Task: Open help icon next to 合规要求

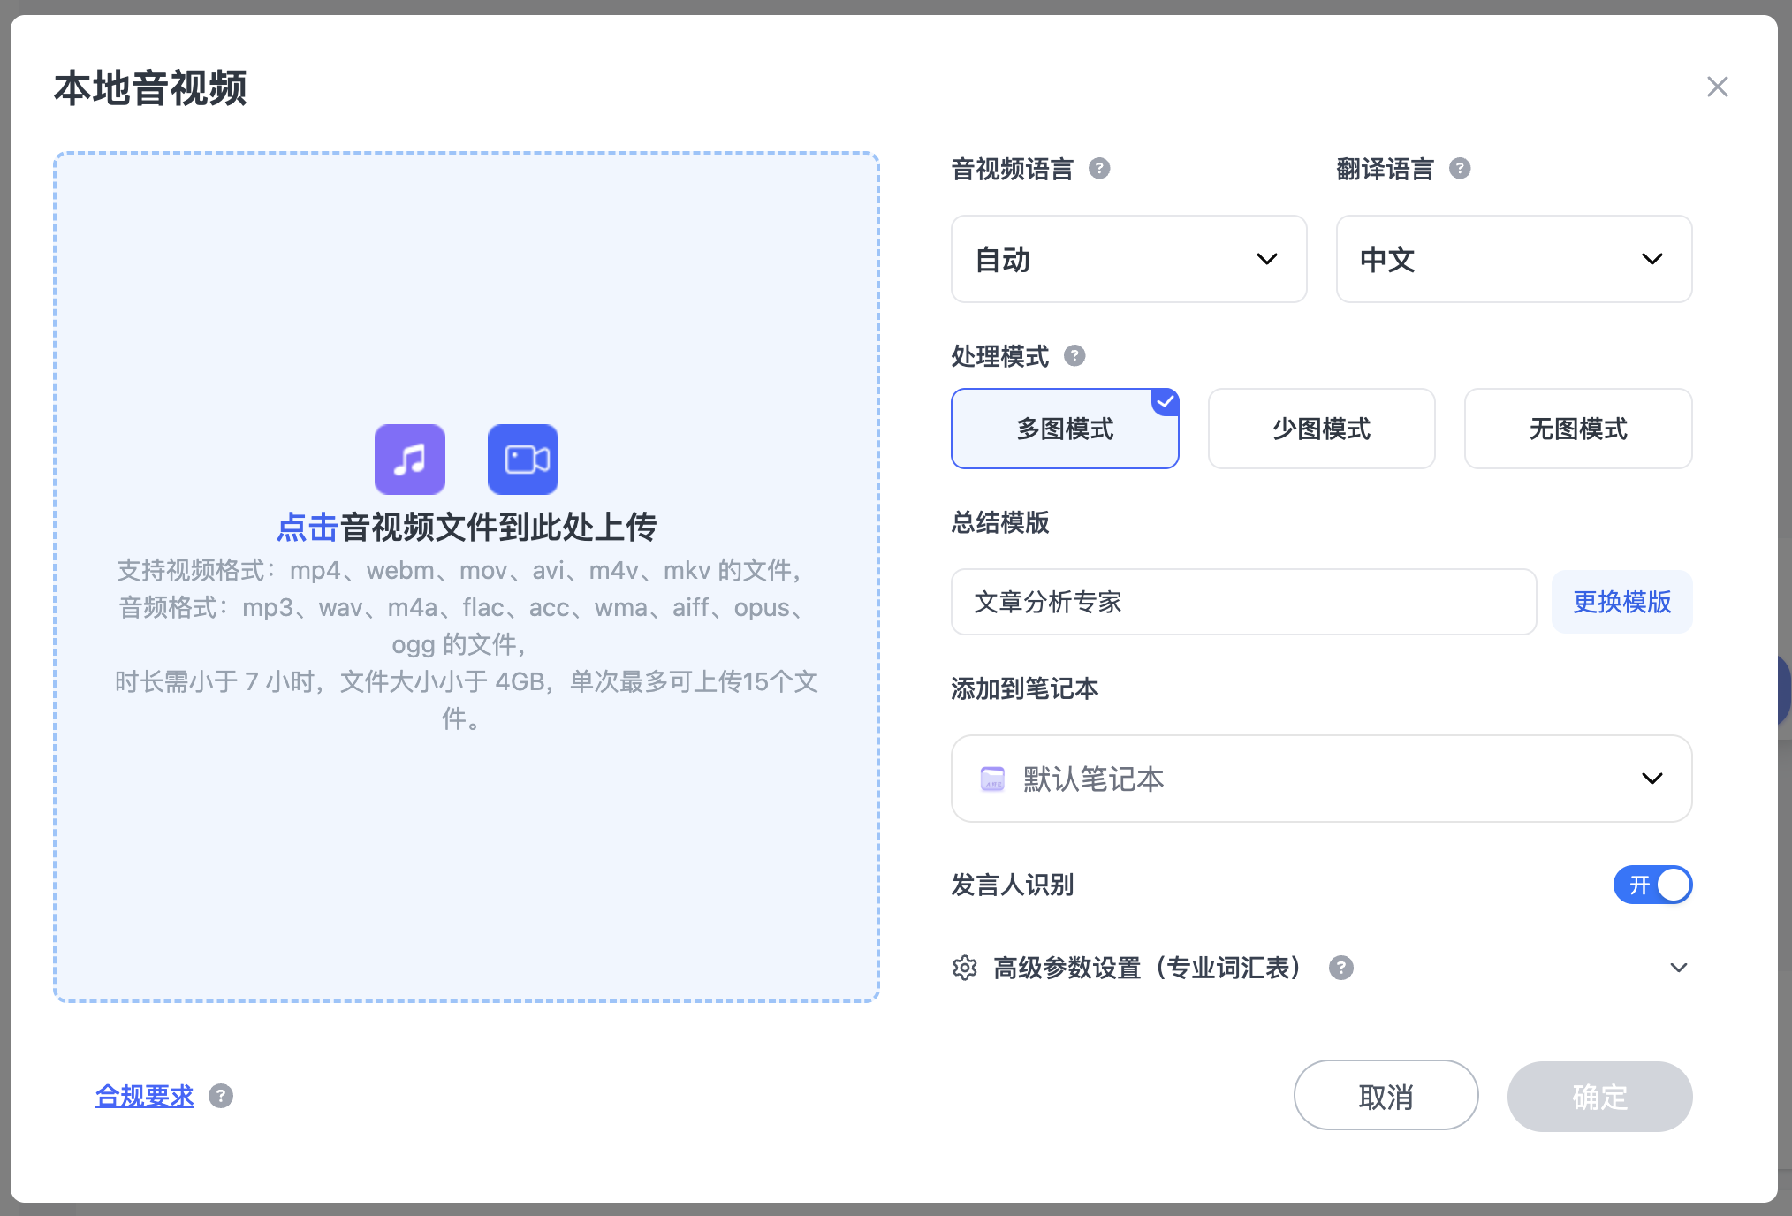Action: 221,1096
